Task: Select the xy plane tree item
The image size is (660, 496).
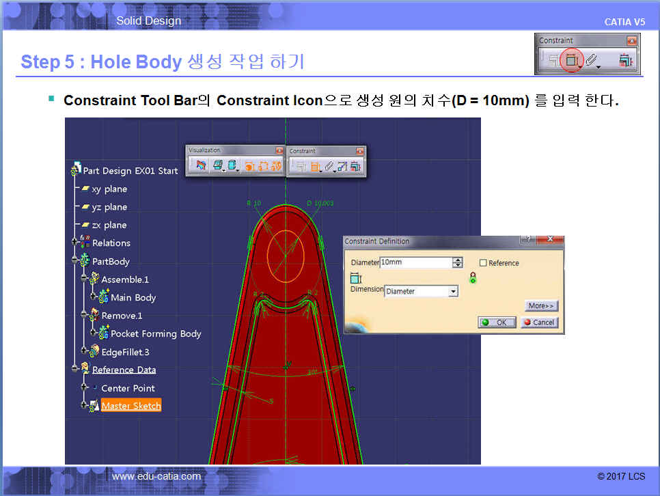Action: pyautogui.click(x=109, y=189)
